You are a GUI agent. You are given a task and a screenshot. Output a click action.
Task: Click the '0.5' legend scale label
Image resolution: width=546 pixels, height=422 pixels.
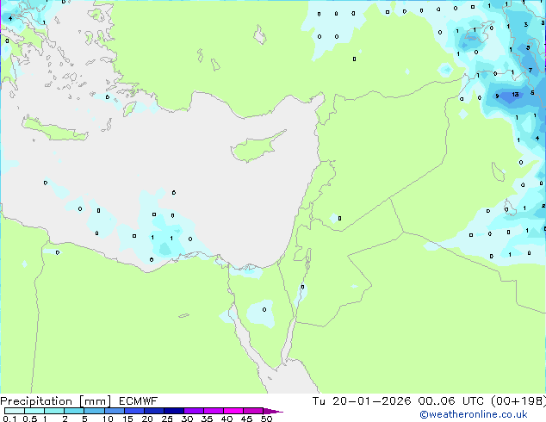[x=29, y=419]
